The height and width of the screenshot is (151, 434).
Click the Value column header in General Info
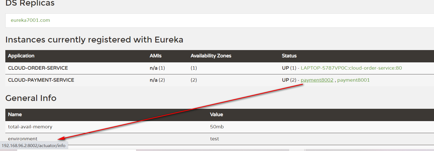click(216, 114)
